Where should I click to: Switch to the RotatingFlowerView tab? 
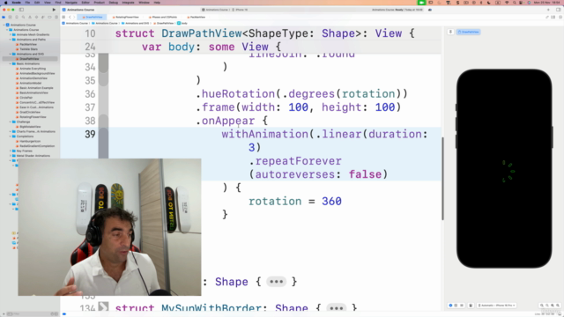tap(125, 17)
